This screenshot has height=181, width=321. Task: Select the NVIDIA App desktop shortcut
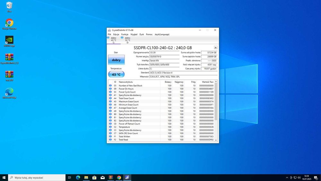pos(9,40)
